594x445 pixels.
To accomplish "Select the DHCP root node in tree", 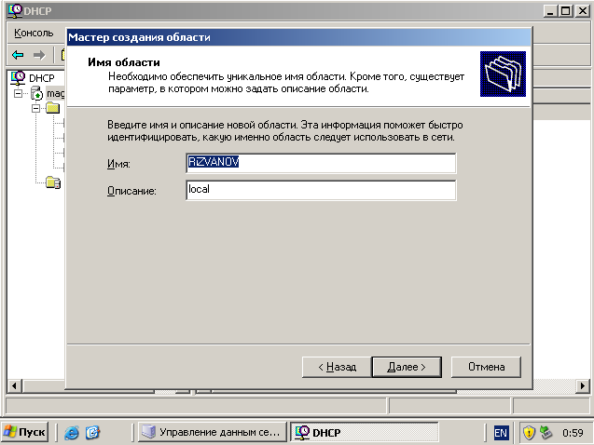I will 42,78.
